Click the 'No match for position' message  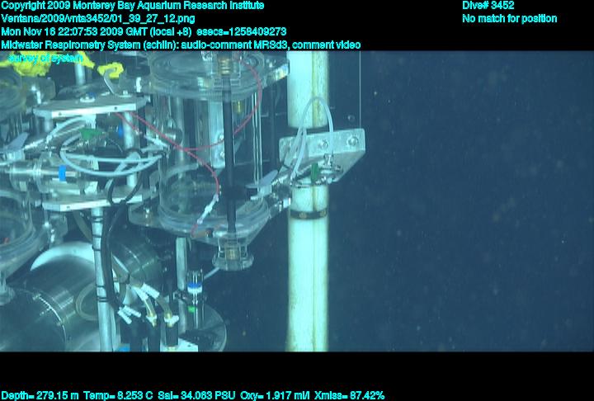point(509,18)
